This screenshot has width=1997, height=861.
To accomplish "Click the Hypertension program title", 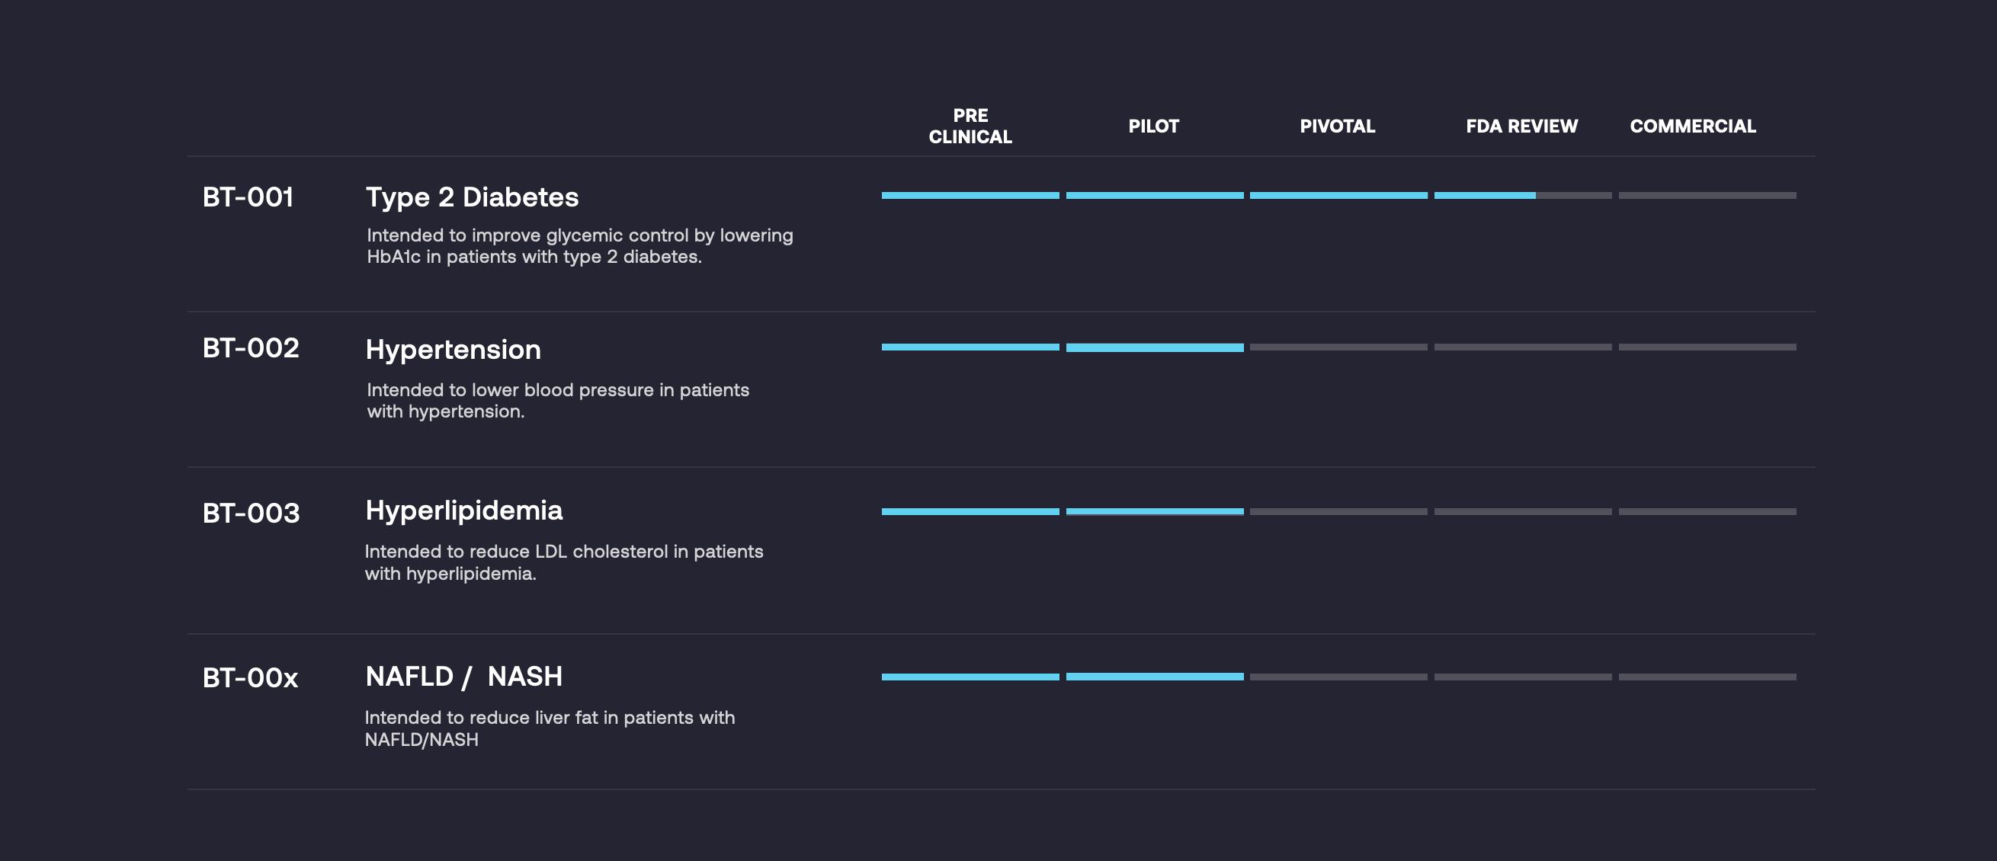I will (x=453, y=350).
